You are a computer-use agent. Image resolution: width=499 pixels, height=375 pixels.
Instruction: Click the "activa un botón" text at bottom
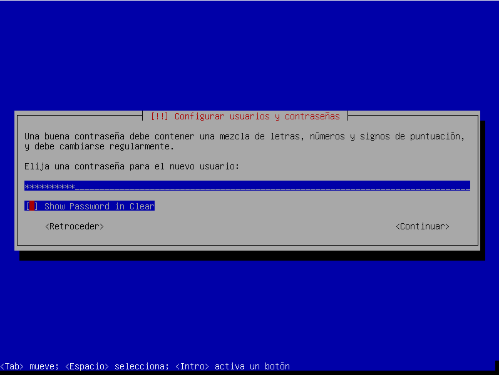click(x=252, y=366)
